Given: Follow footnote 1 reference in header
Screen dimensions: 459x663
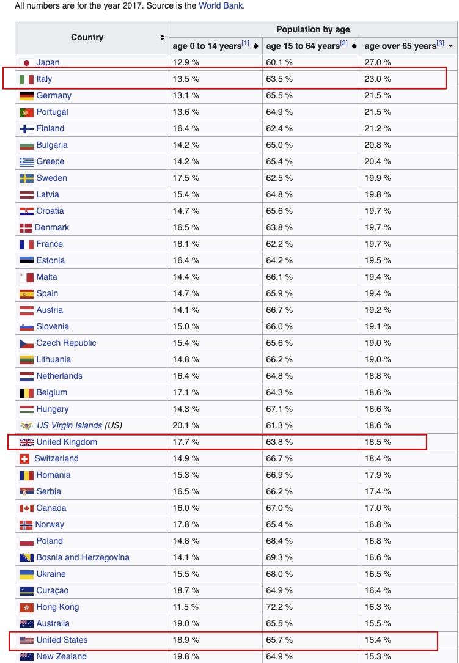Looking at the screenshot, I should click(245, 43).
